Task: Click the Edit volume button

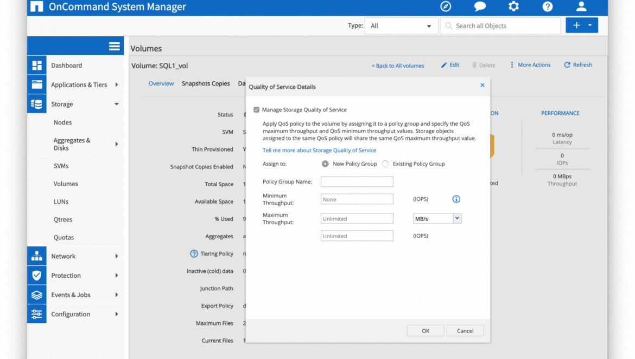Action: [450, 65]
